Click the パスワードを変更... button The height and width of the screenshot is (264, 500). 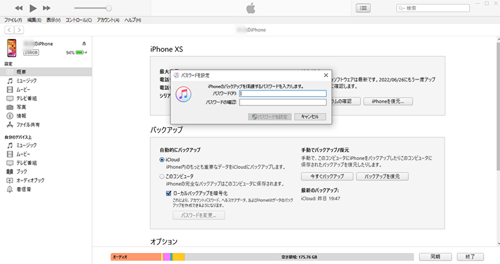198,215
